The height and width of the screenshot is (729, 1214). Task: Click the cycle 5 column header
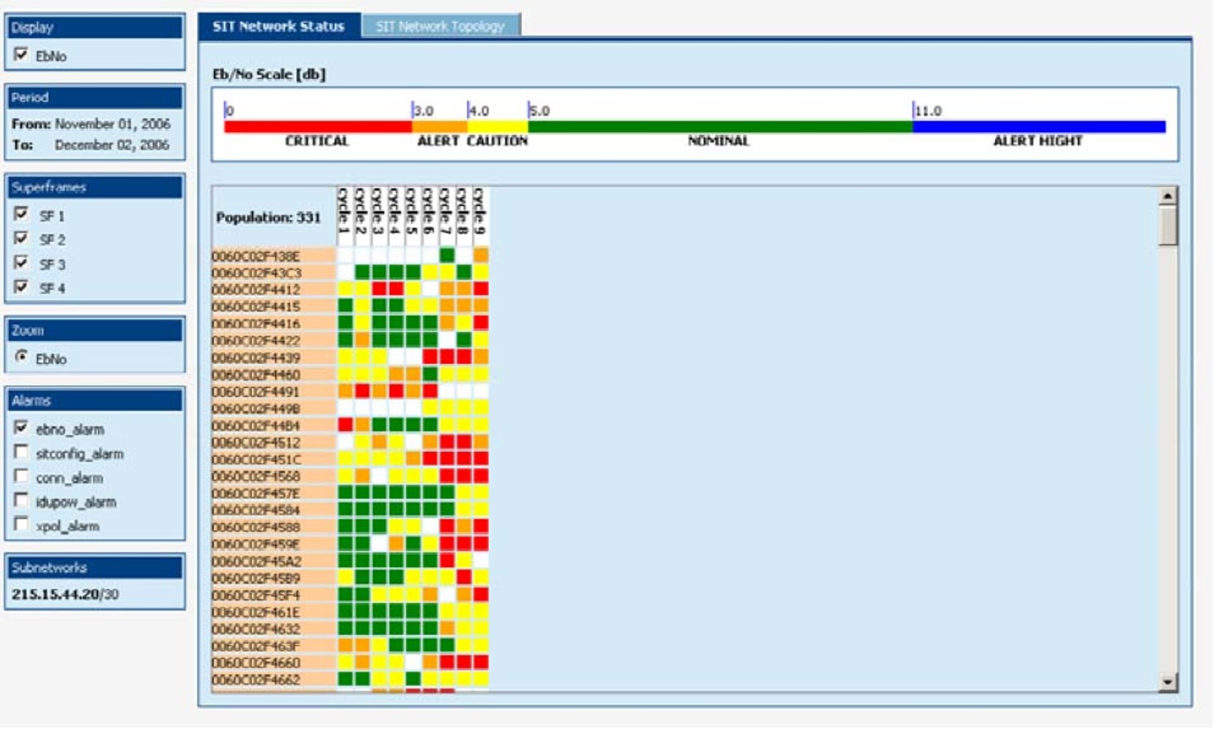[x=412, y=216]
